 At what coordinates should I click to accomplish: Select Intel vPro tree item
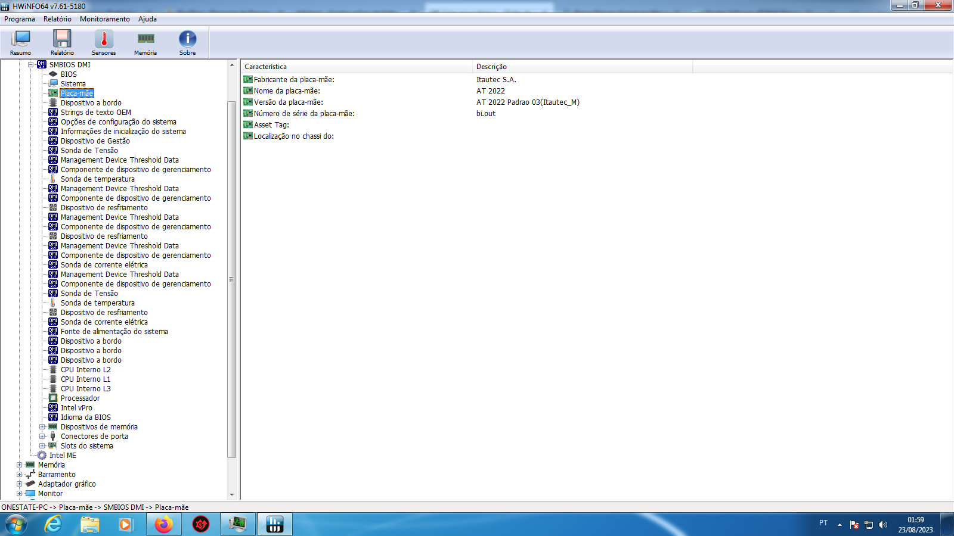click(x=76, y=408)
